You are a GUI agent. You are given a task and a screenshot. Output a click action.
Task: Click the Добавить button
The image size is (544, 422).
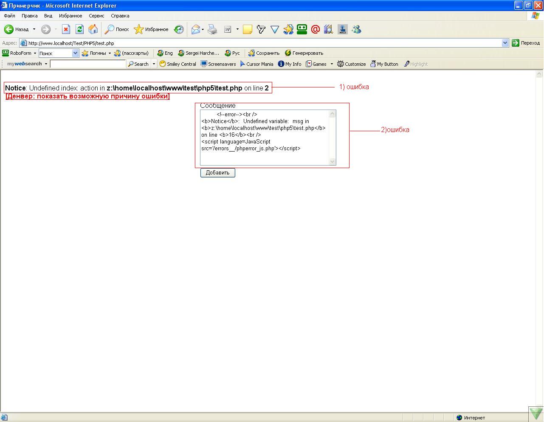click(x=217, y=173)
